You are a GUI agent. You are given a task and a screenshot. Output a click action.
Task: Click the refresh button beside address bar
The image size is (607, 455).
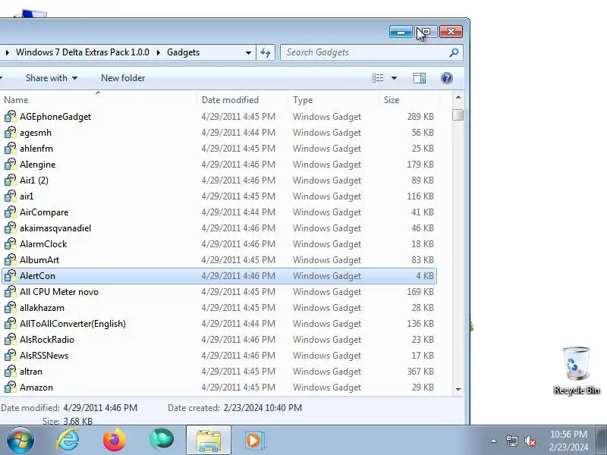266,52
